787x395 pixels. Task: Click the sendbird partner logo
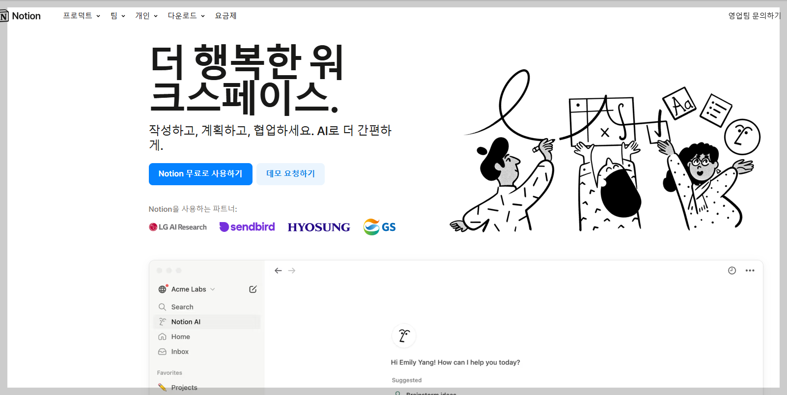(247, 227)
